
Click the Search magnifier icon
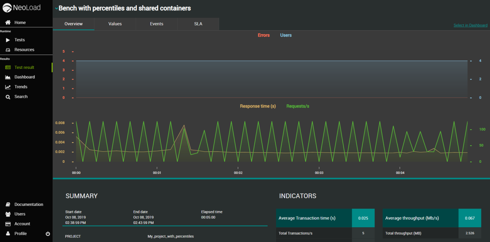tap(8, 97)
